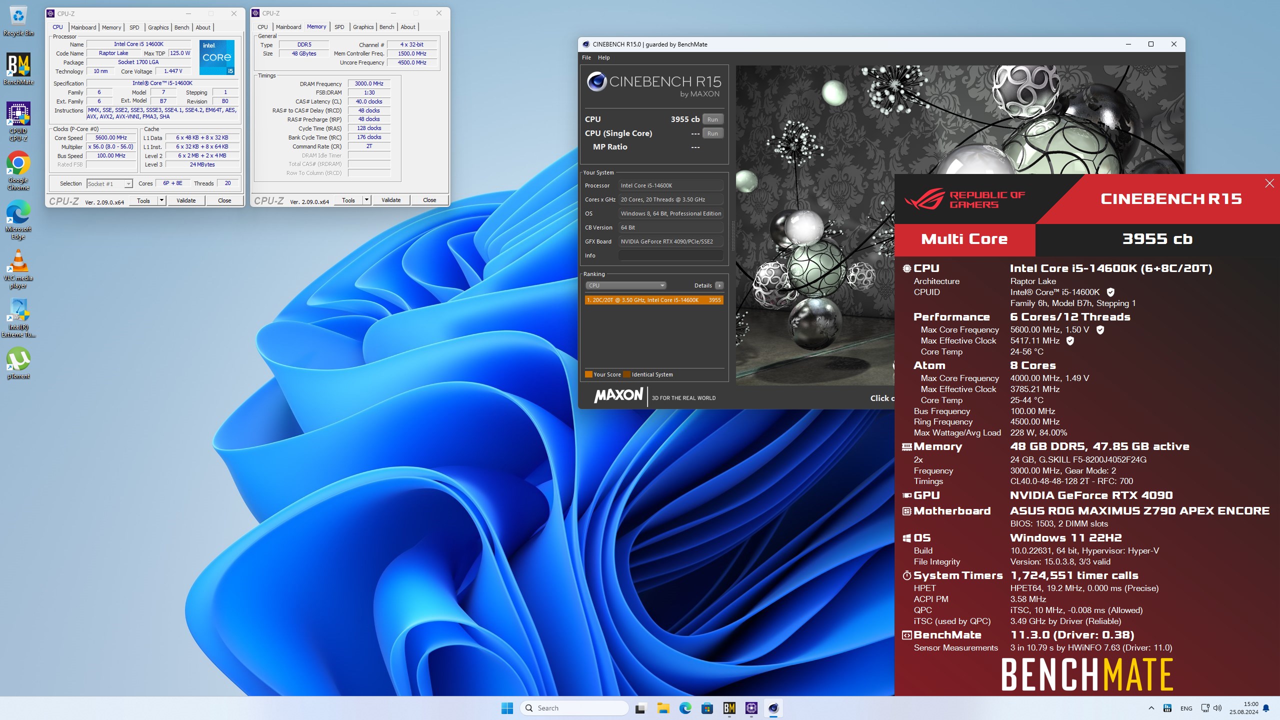Viewport: 1280px width, 720px height.
Task: Click the Intel Core i5 logo in CPU-Z
Action: 216,57
